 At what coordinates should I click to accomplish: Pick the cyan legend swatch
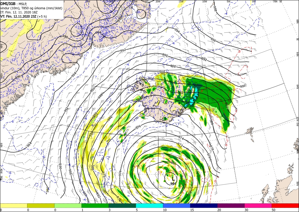(149, 205)
